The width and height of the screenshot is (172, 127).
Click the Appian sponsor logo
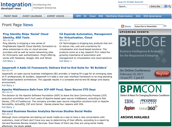tap(129, 108)
